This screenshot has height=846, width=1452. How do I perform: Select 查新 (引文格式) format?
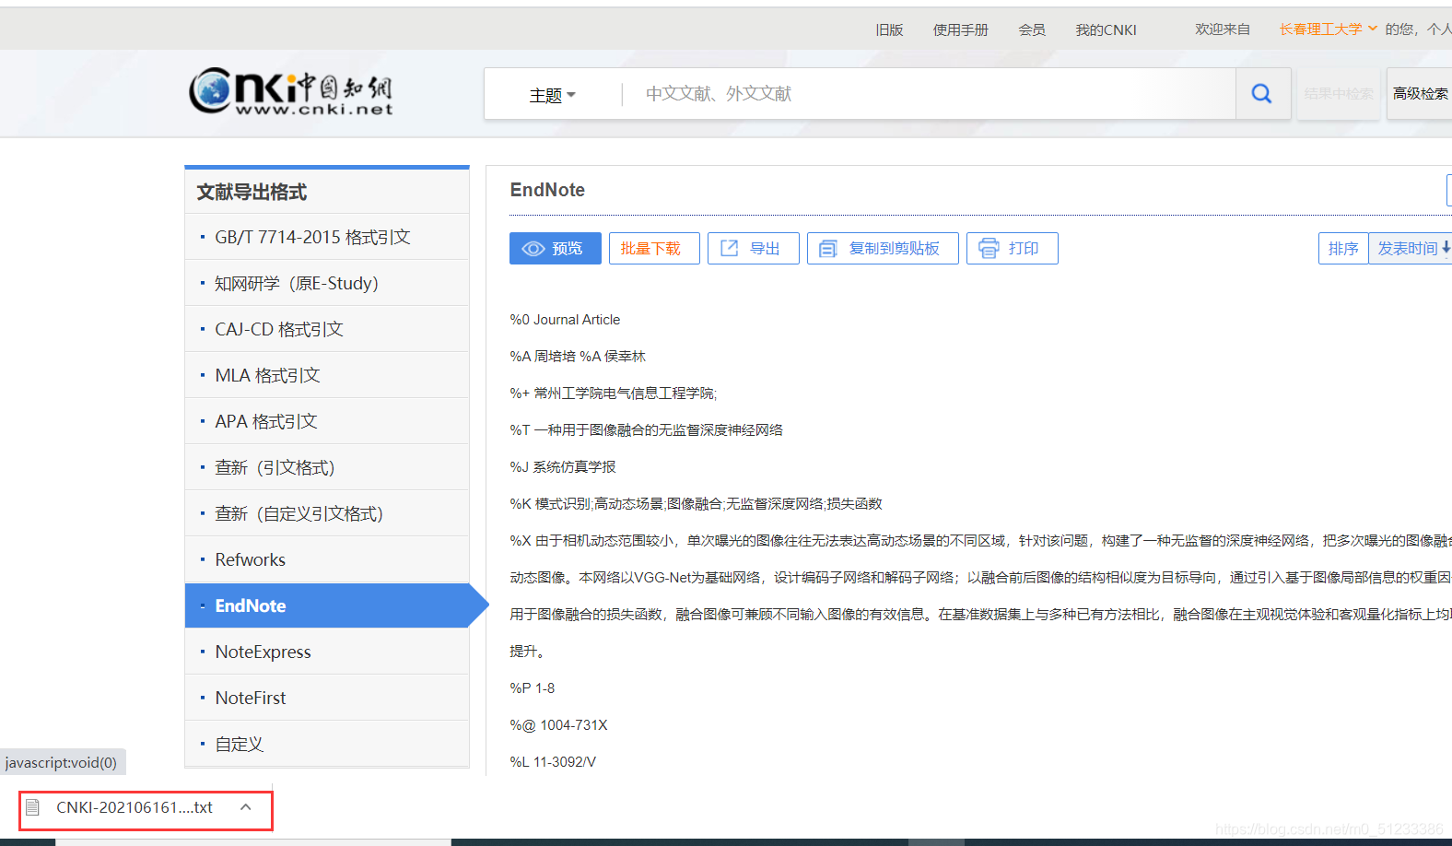pos(327,467)
